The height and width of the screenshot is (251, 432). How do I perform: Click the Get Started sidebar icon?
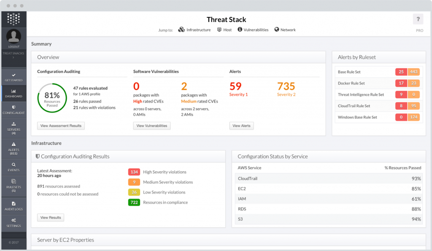(13, 77)
